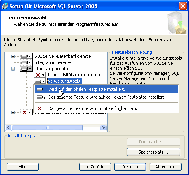Expand the bottom tree node with plus sign
Screen dimensions: 189x175
pyautogui.click(x=13, y=112)
